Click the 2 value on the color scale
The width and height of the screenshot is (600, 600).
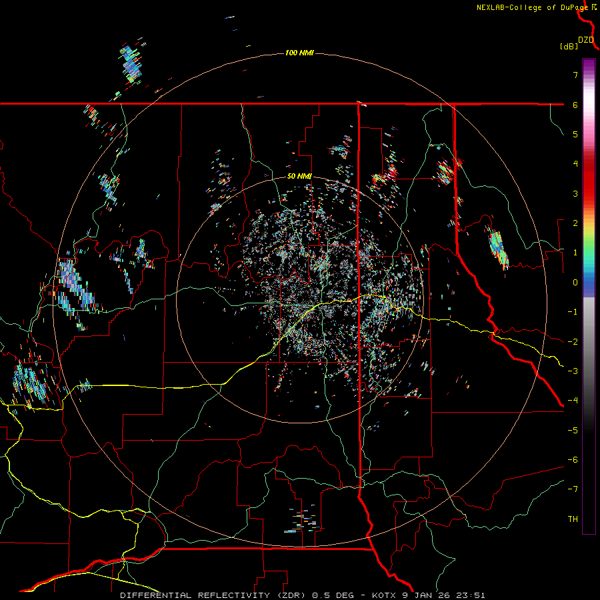pyautogui.click(x=575, y=223)
